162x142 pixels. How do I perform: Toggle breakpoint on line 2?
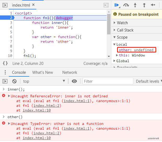click(x=11, y=18)
